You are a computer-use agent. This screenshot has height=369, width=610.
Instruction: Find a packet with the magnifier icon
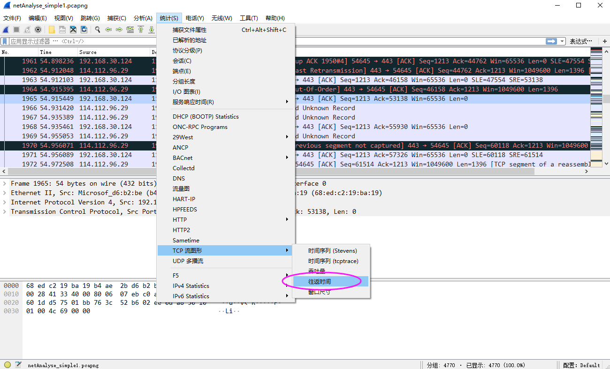coord(98,30)
